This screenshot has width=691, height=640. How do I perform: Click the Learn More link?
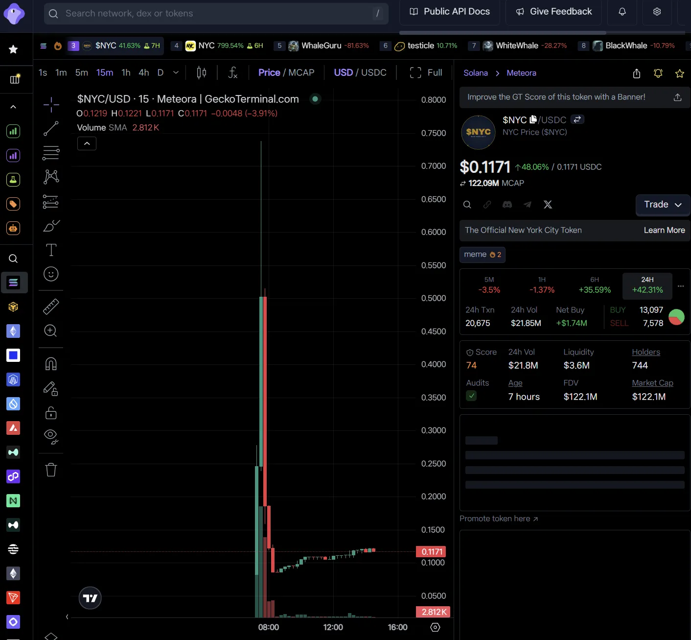click(x=664, y=230)
